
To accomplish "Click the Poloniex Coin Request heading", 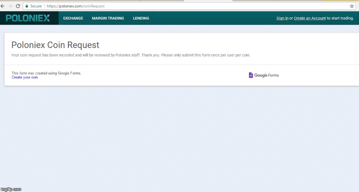I will click(x=55, y=45).
